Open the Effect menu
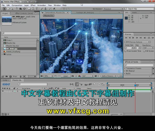The image size is (155, 131). pos(33,5)
